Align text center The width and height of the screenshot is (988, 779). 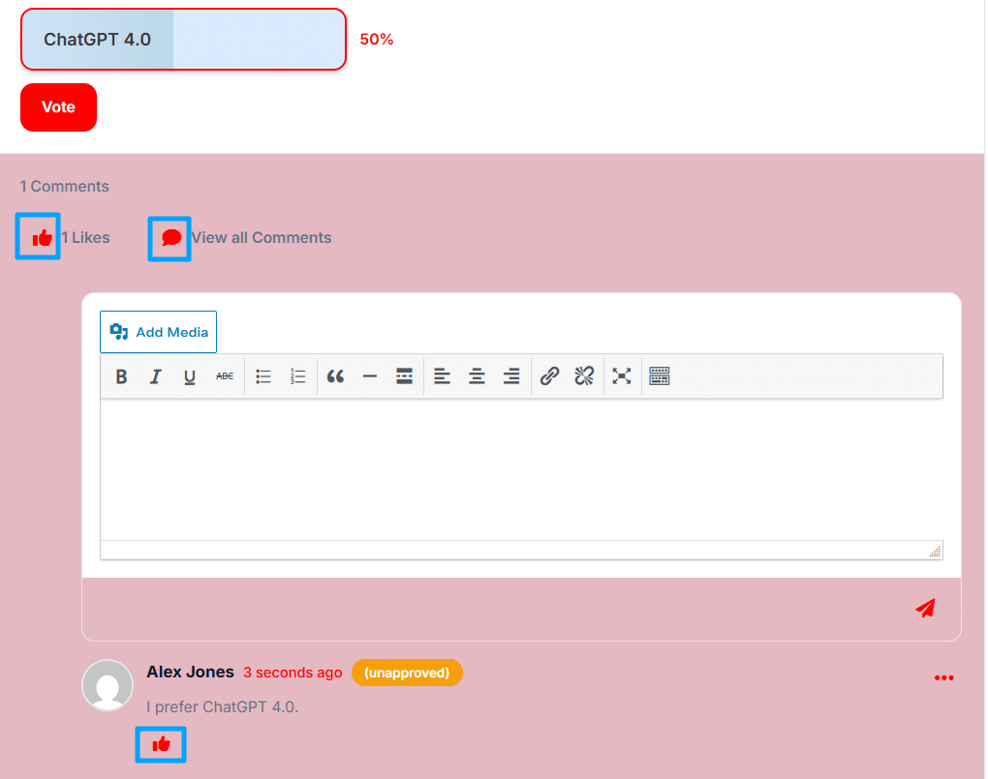point(477,376)
